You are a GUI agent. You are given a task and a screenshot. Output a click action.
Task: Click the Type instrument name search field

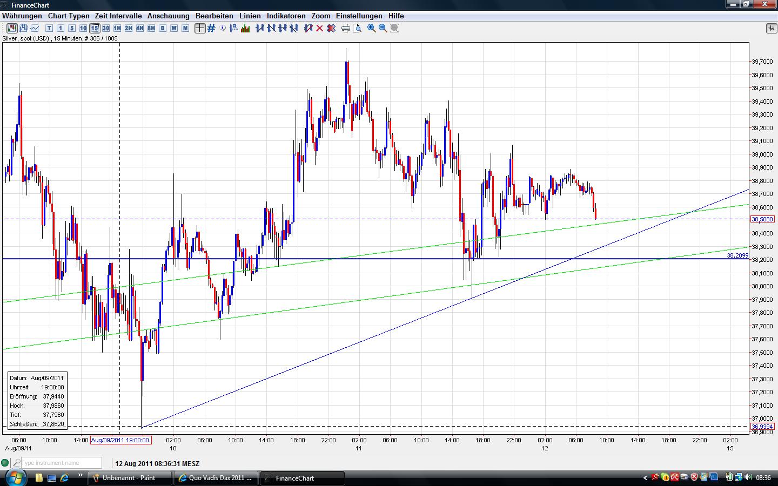[x=61, y=463]
